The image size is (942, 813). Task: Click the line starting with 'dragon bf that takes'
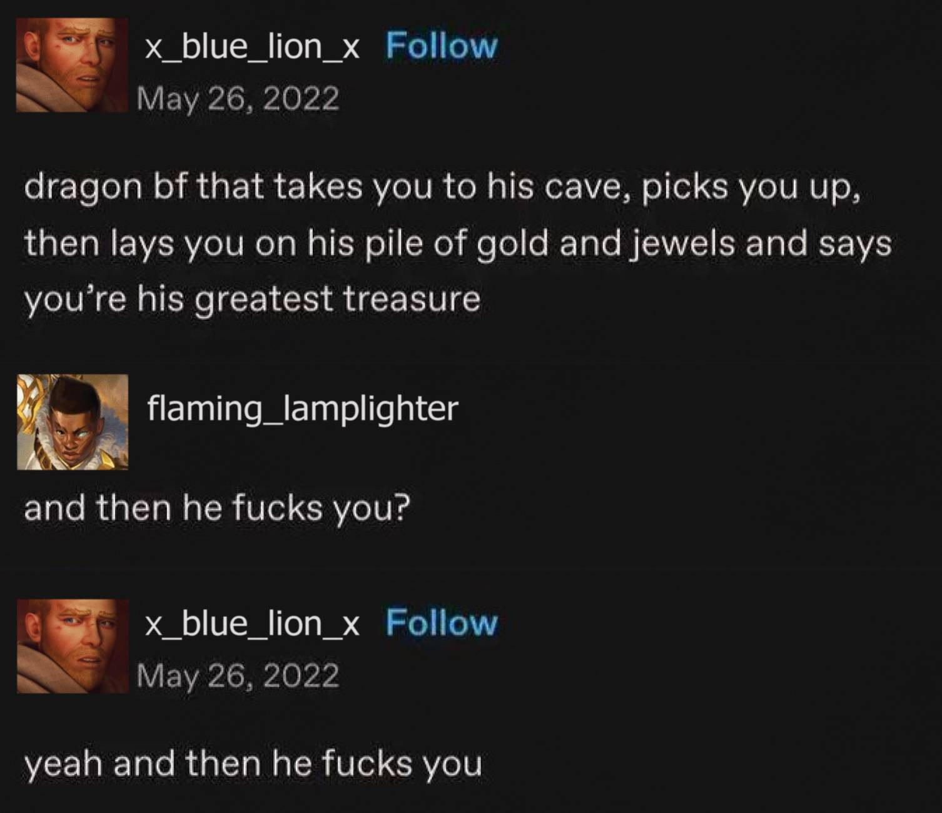443,188
